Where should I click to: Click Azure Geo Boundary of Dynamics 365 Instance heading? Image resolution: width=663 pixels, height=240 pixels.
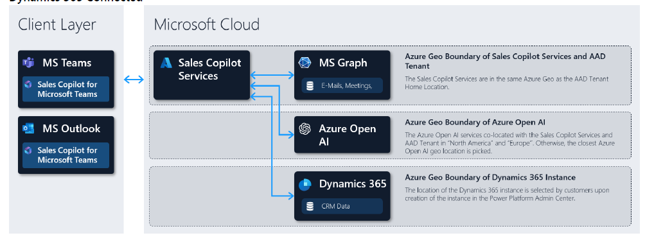pos(490,178)
